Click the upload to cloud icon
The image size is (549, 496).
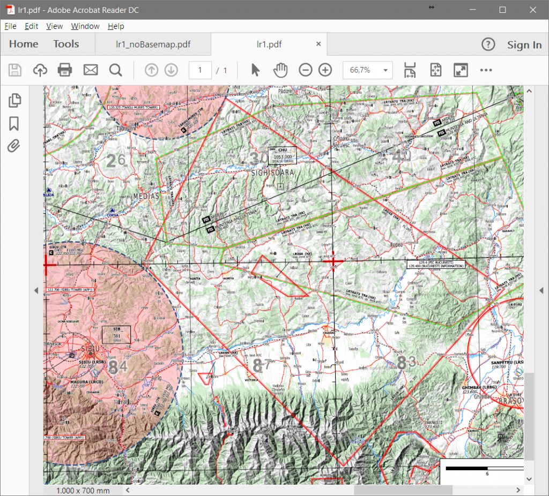pos(40,70)
